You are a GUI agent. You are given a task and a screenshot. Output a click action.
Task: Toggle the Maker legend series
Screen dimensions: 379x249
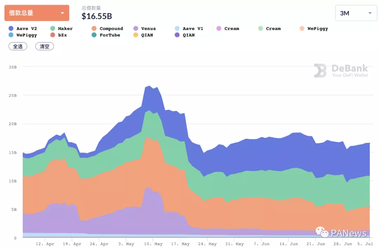point(62,28)
